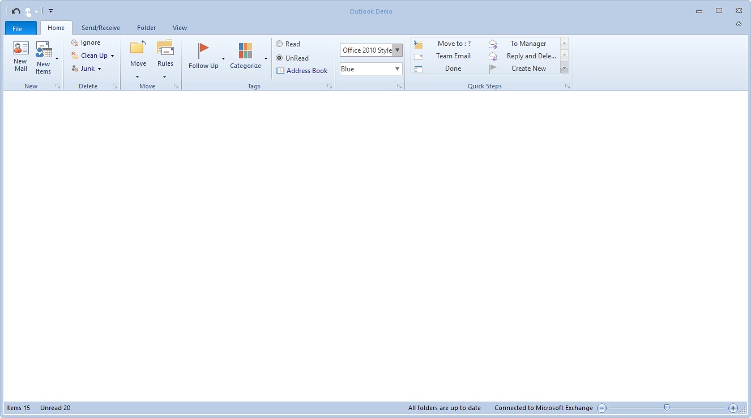Click the Unread 20 status text
Screen dimensions: 751x418
[x=56, y=408]
